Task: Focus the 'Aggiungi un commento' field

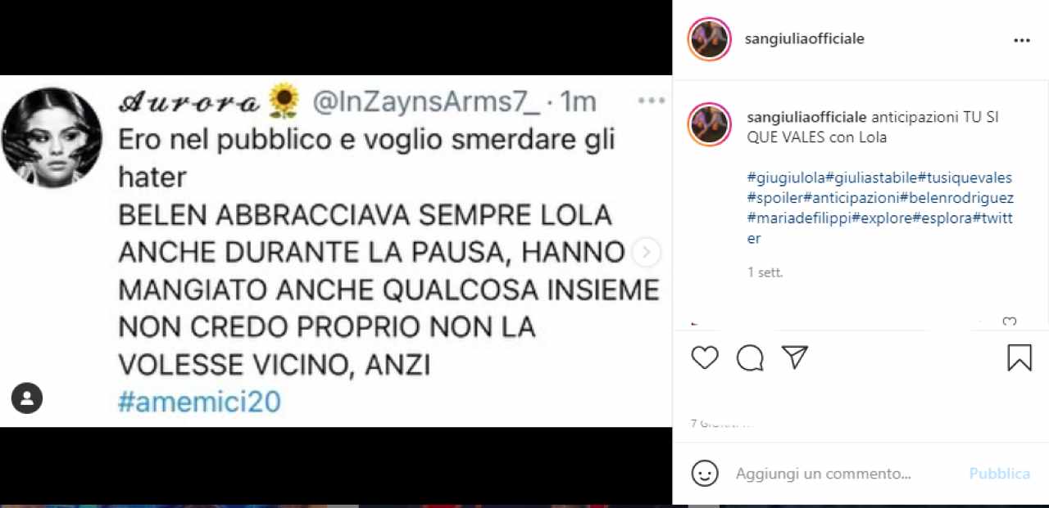Action: coord(847,474)
